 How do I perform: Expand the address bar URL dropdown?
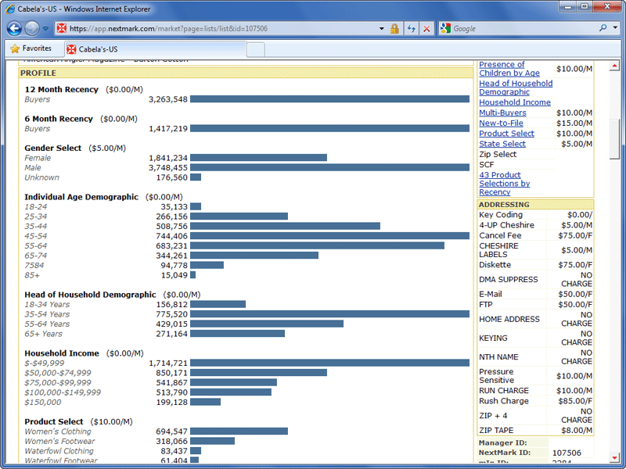[381, 28]
